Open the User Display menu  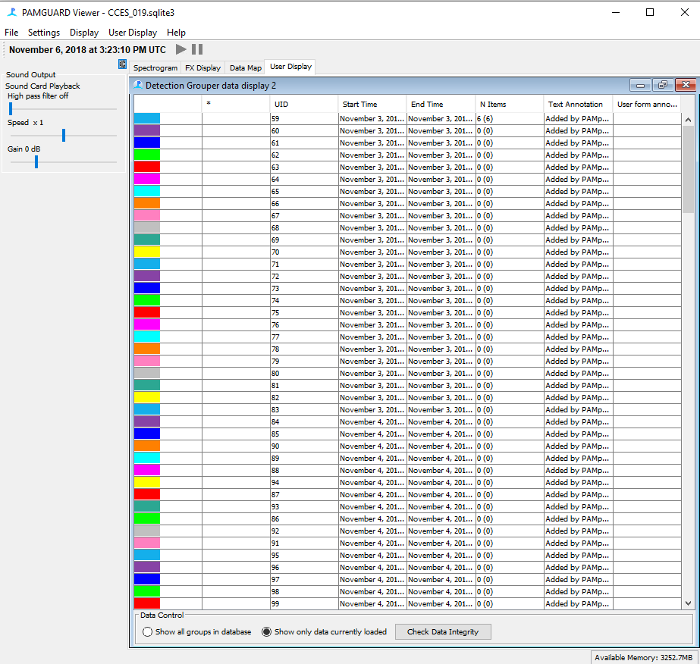coord(133,33)
